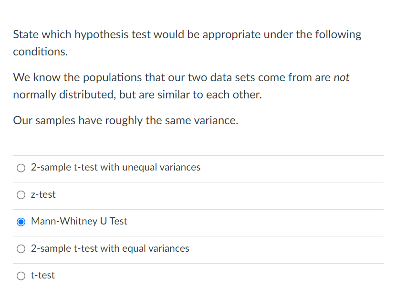Viewport: 396px width, 299px height.
Task: Click the unequal variances answer text
Action: coord(115,168)
